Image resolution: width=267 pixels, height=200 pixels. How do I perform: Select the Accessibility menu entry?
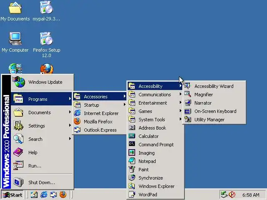click(x=155, y=86)
